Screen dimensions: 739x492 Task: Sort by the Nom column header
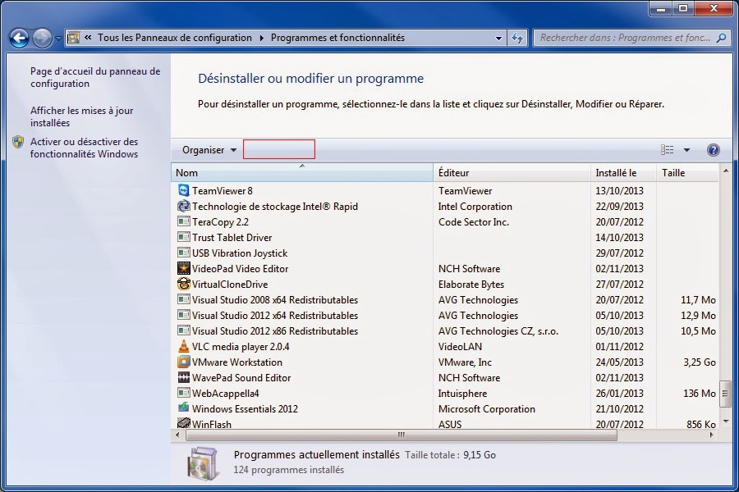(x=301, y=172)
